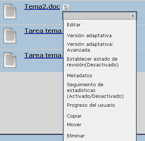Open the Tema2.doc file link
This screenshot has height=141, width=145.
42,6
